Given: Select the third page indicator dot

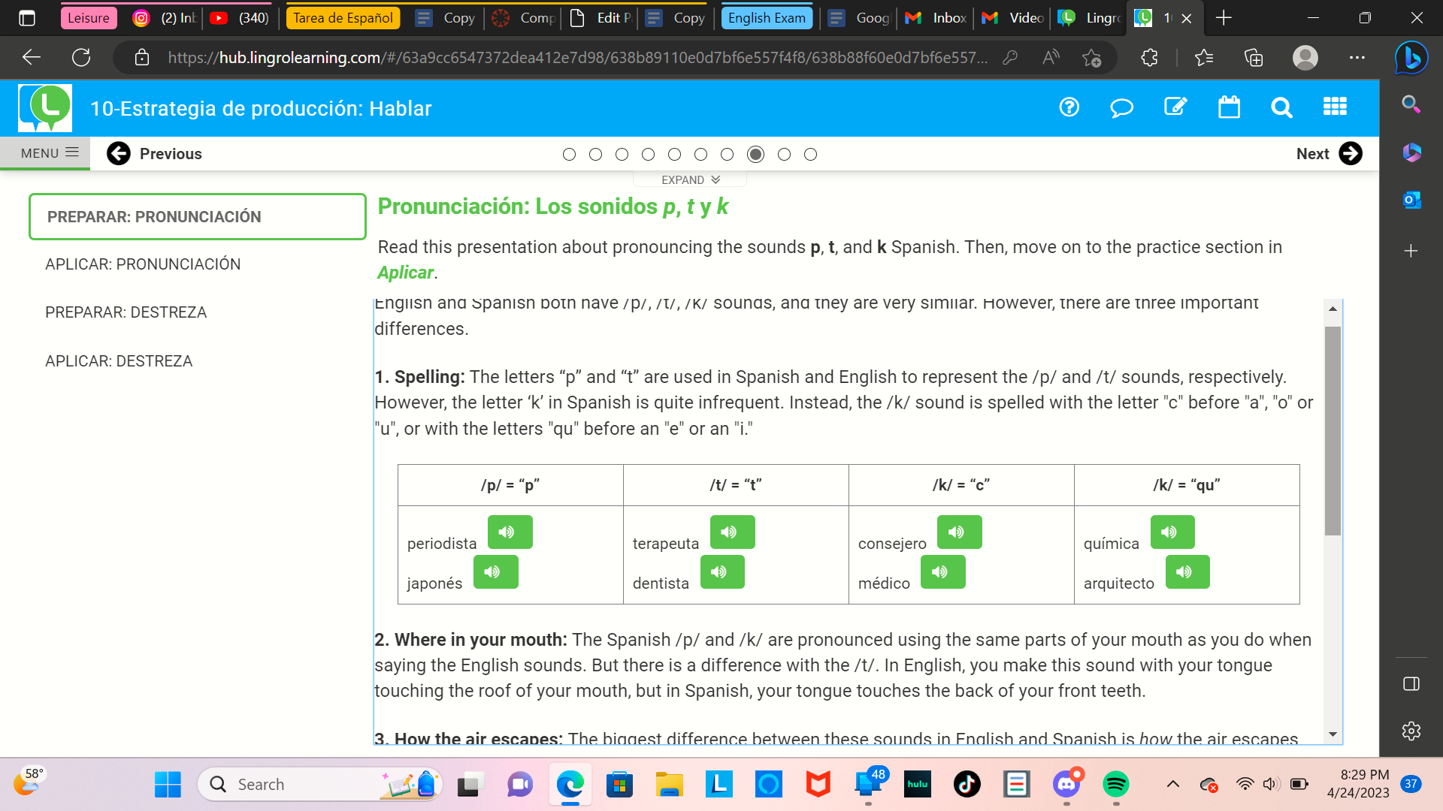Looking at the screenshot, I should (x=622, y=155).
